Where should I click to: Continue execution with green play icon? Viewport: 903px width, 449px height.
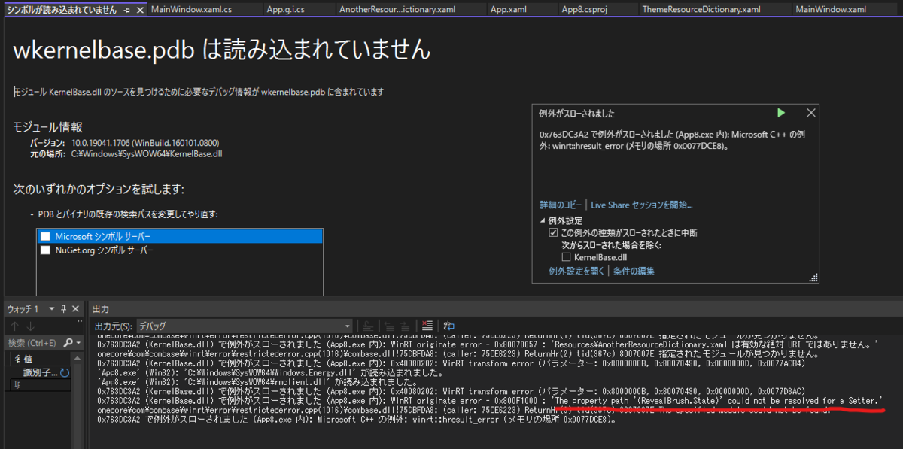(781, 113)
